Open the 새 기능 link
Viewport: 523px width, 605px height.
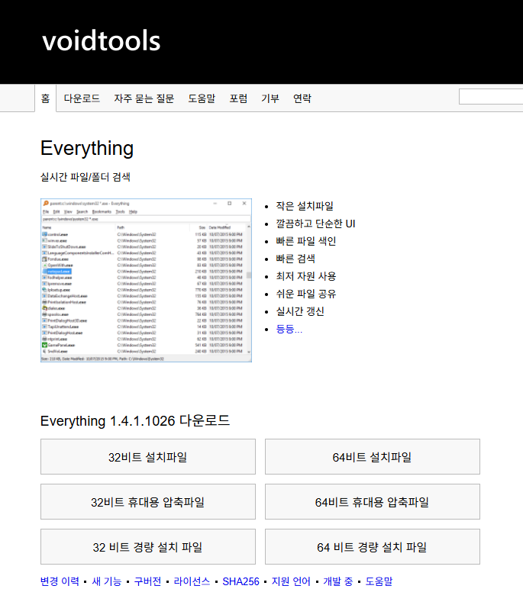(107, 581)
